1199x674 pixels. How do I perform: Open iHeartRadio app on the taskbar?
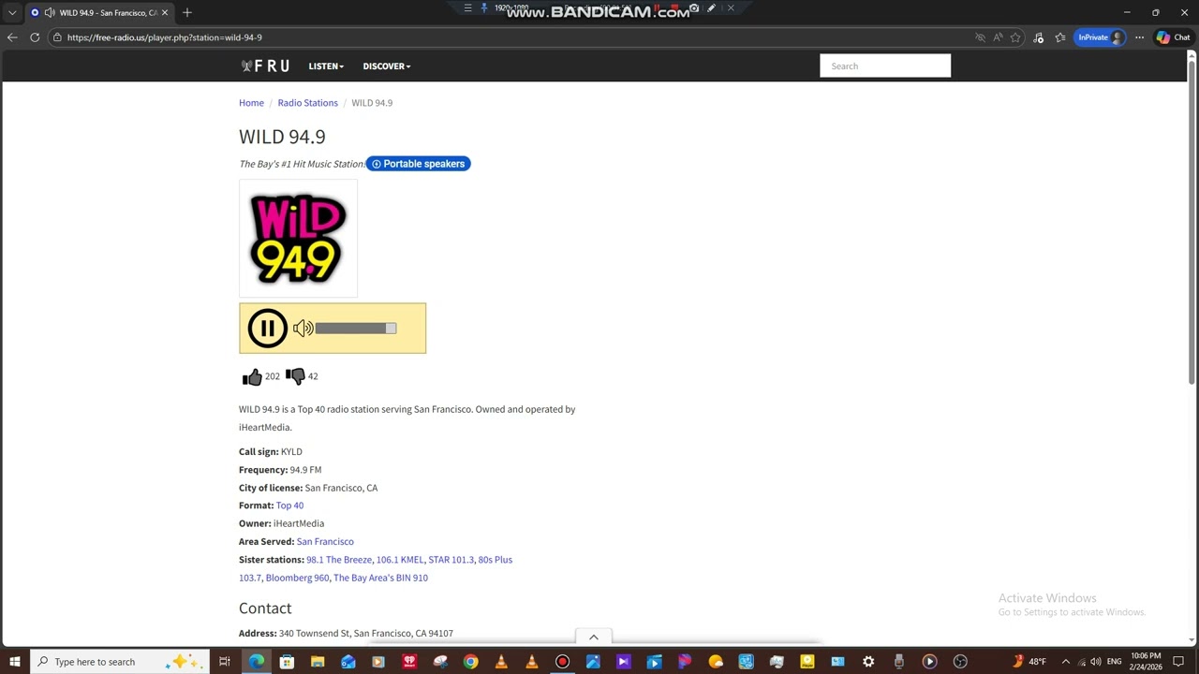[409, 662]
